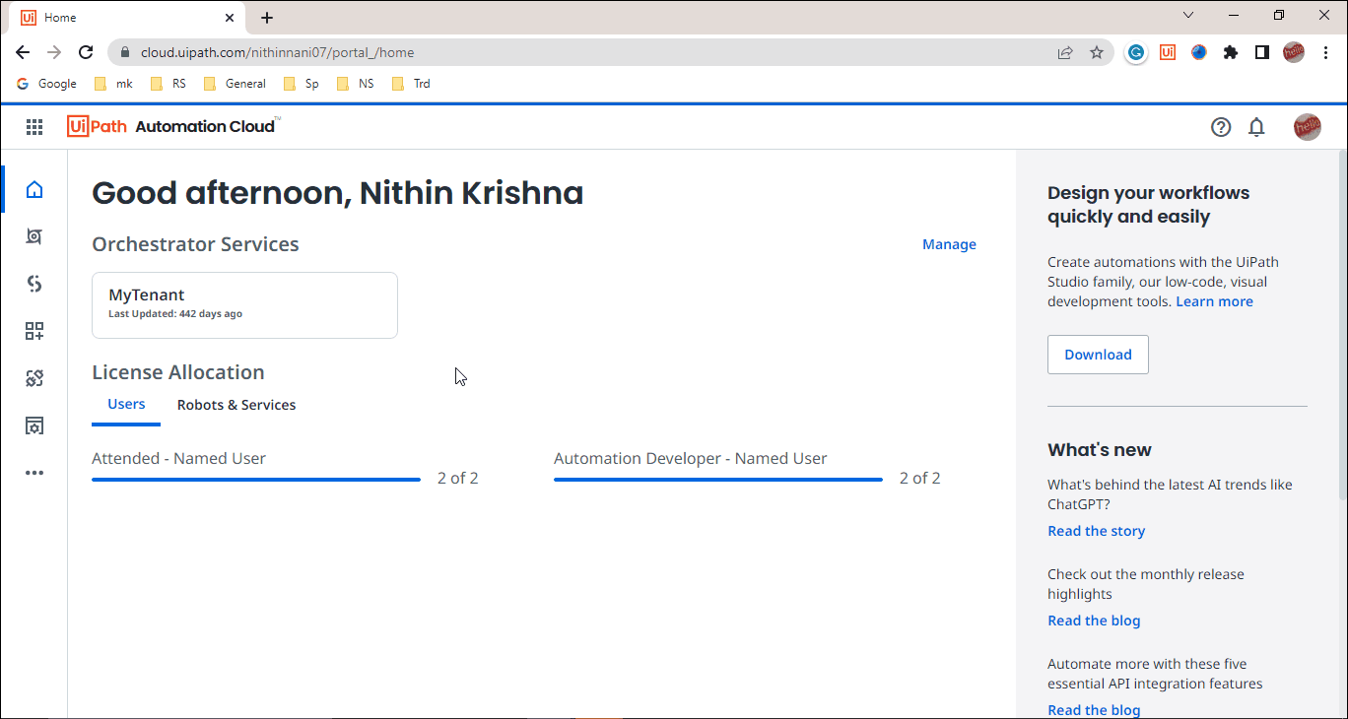Bookmark this tab with the star icon
The width and height of the screenshot is (1348, 719).
1097,53
